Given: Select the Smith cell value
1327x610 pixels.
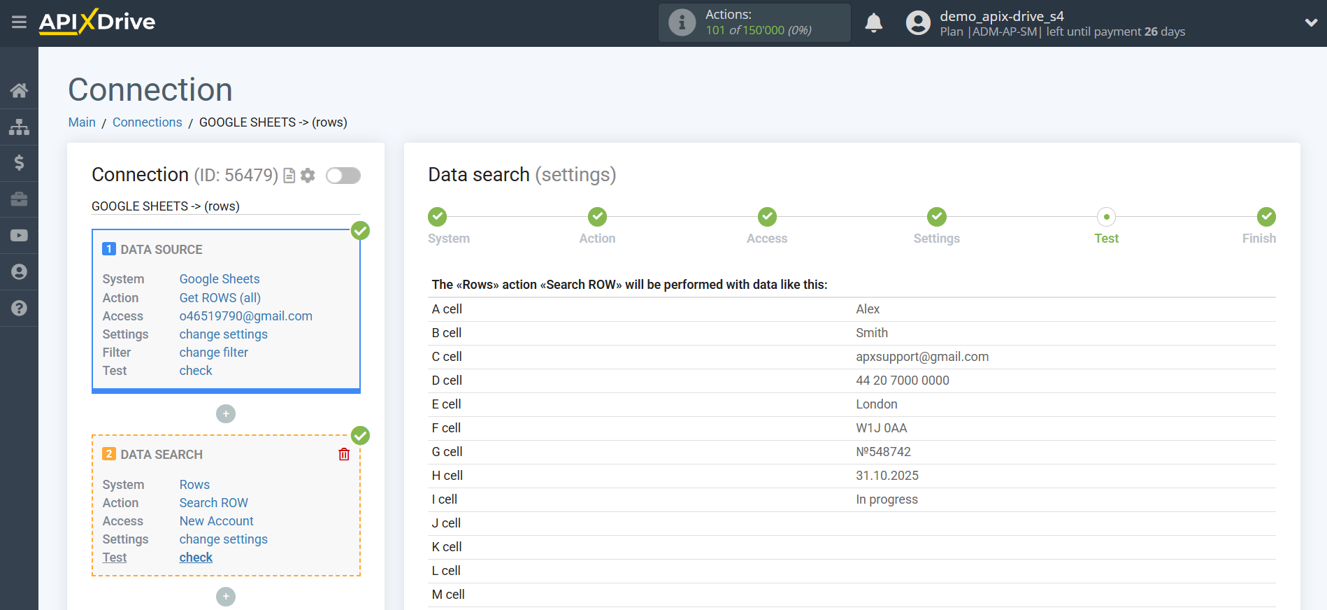Looking at the screenshot, I should (872, 333).
